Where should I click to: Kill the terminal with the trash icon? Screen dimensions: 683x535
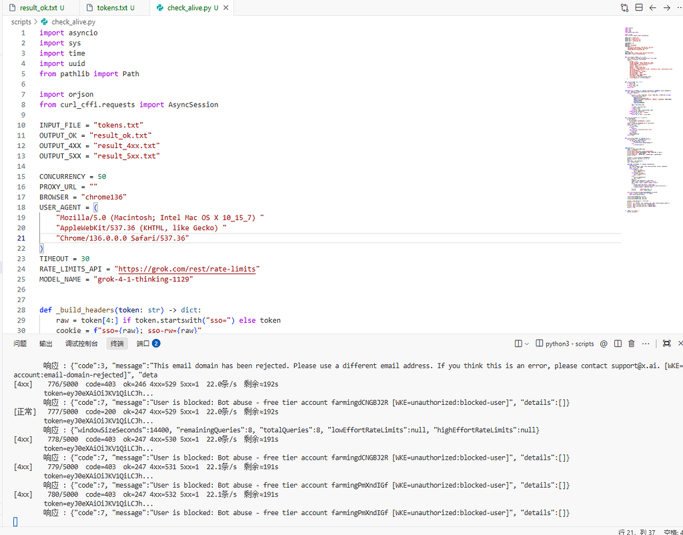point(632,344)
